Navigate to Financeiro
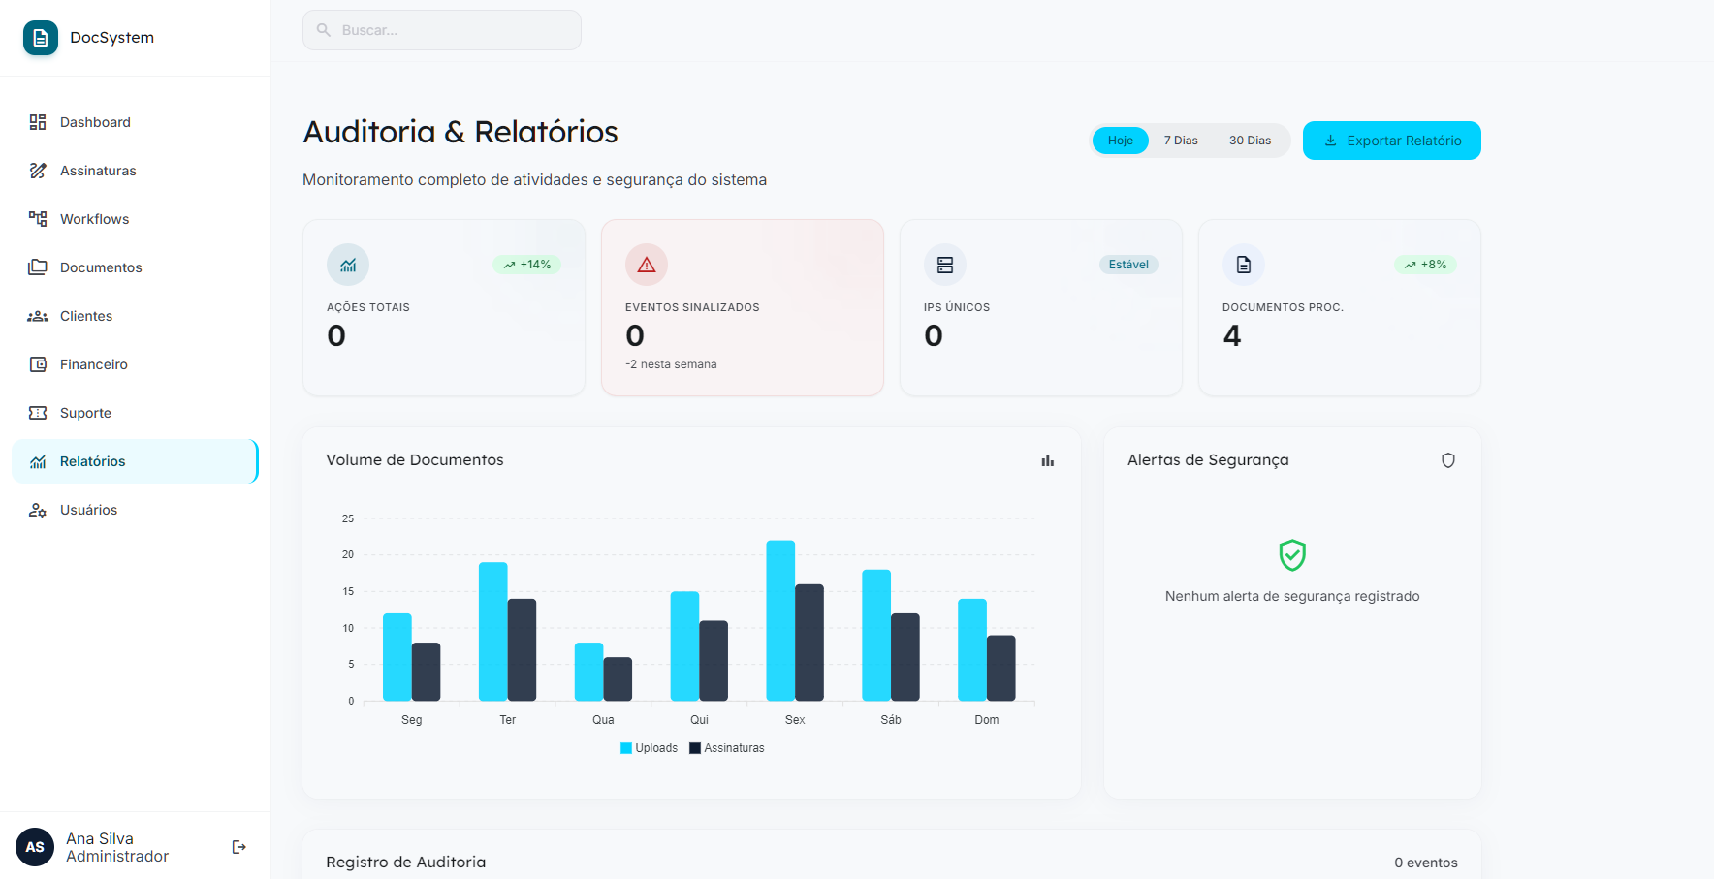The width and height of the screenshot is (1714, 879). point(136,364)
